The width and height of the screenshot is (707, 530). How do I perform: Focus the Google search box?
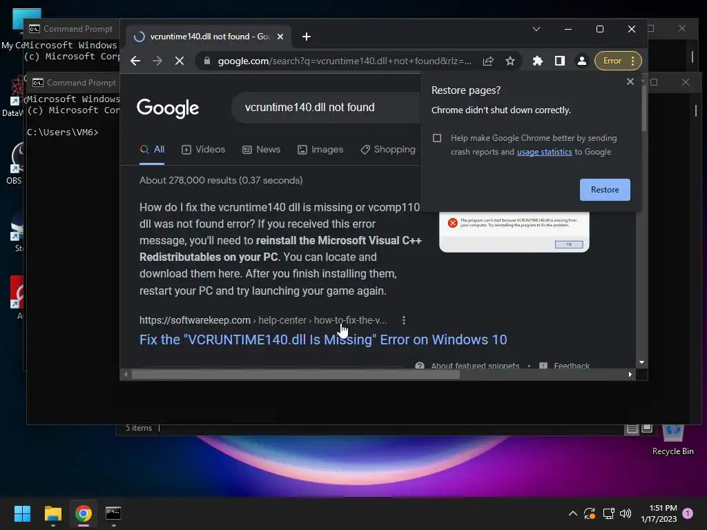pyautogui.click(x=327, y=107)
